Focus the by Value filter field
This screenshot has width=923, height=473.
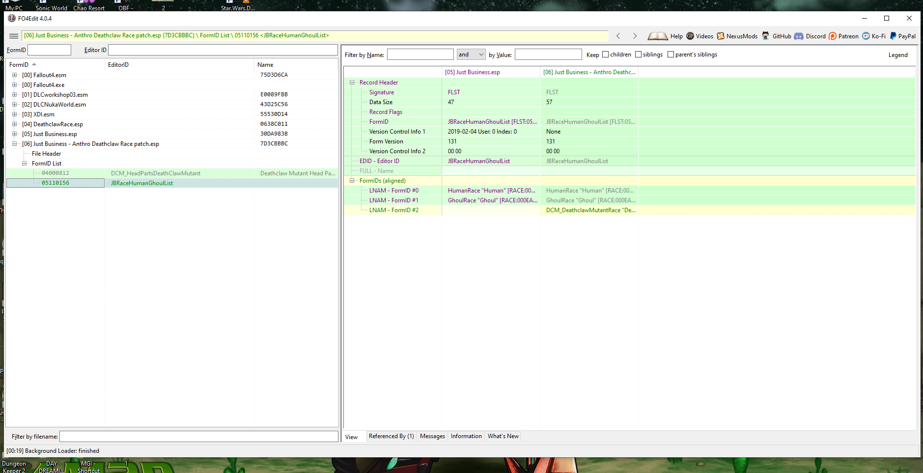pyautogui.click(x=548, y=55)
